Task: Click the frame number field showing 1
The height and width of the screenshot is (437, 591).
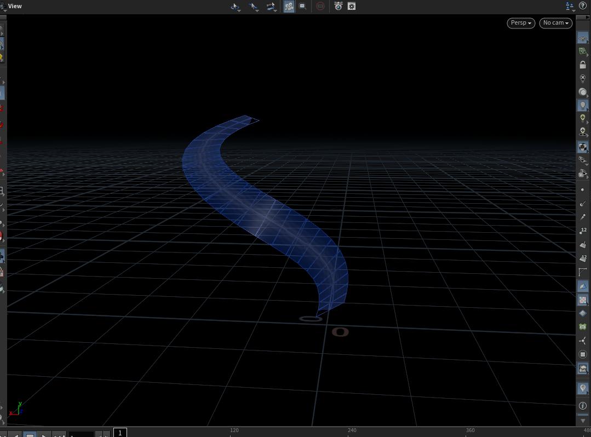Action: 120,433
